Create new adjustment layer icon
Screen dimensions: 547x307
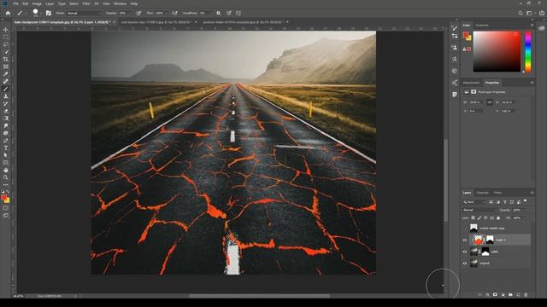tap(503, 295)
